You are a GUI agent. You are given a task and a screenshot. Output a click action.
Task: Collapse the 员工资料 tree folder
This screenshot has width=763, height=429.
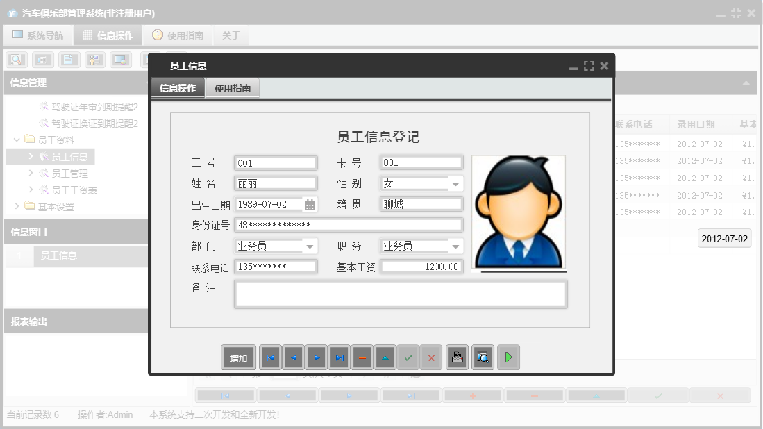17,140
